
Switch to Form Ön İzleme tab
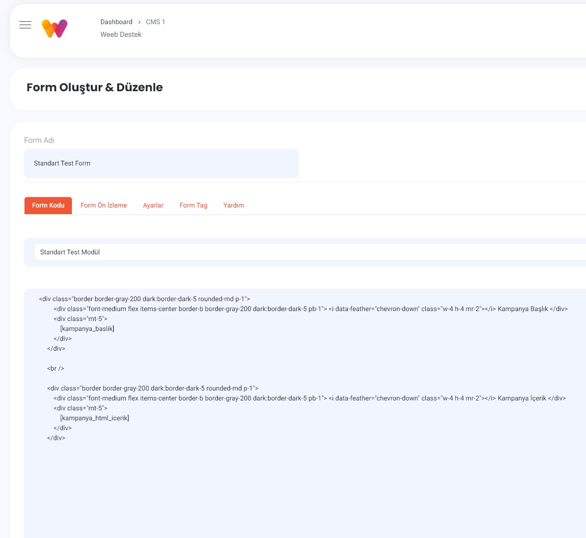(103, 206)
